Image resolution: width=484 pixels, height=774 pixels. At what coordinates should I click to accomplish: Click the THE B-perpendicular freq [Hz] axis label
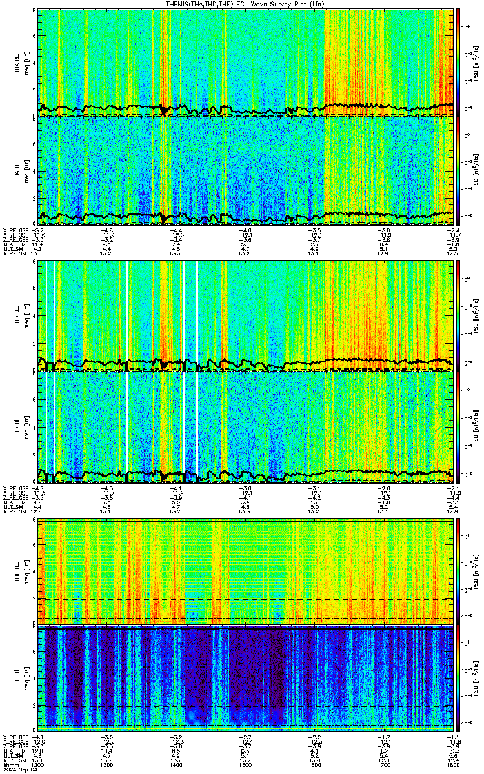click(x=26, y=571)
